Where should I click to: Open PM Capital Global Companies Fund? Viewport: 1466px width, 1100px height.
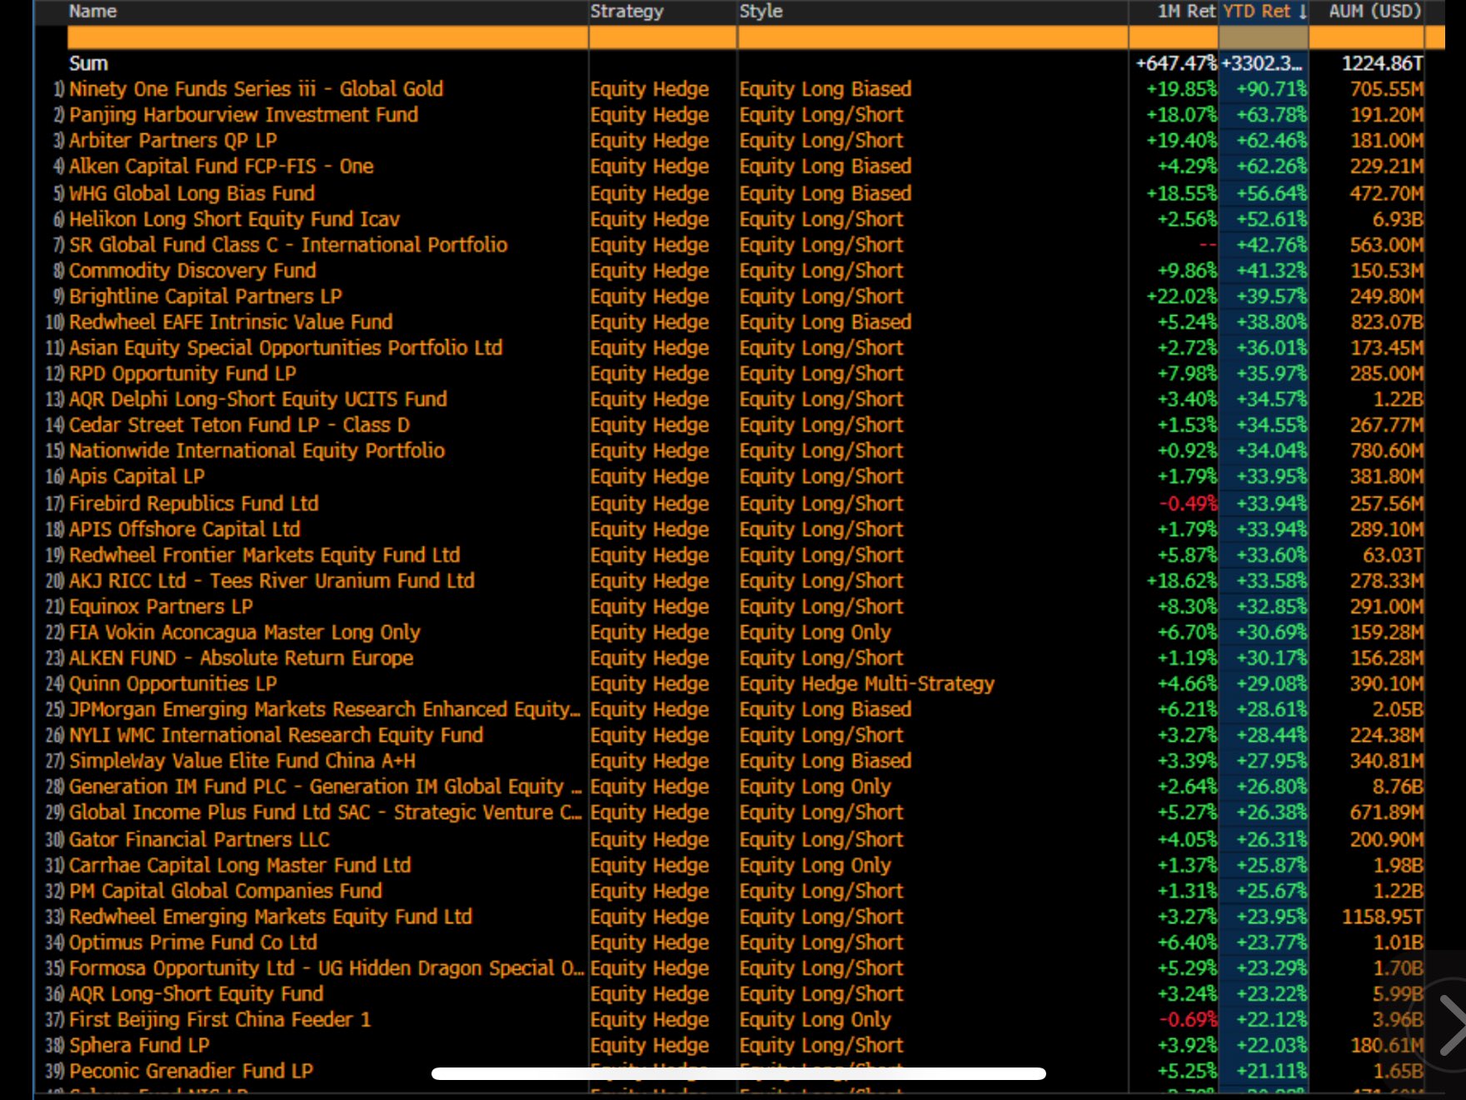(226, 892)
